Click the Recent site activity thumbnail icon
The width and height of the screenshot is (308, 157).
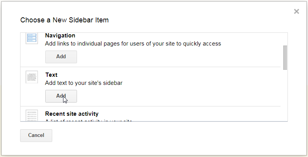coord(32,115)
